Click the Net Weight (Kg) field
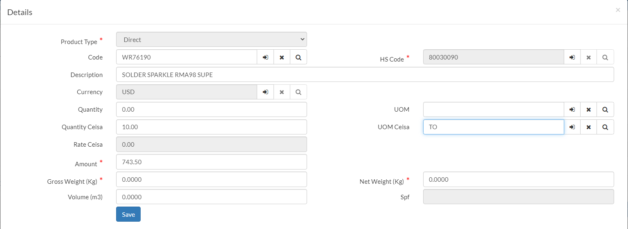 pyautogui.click(x=518, y=179)
